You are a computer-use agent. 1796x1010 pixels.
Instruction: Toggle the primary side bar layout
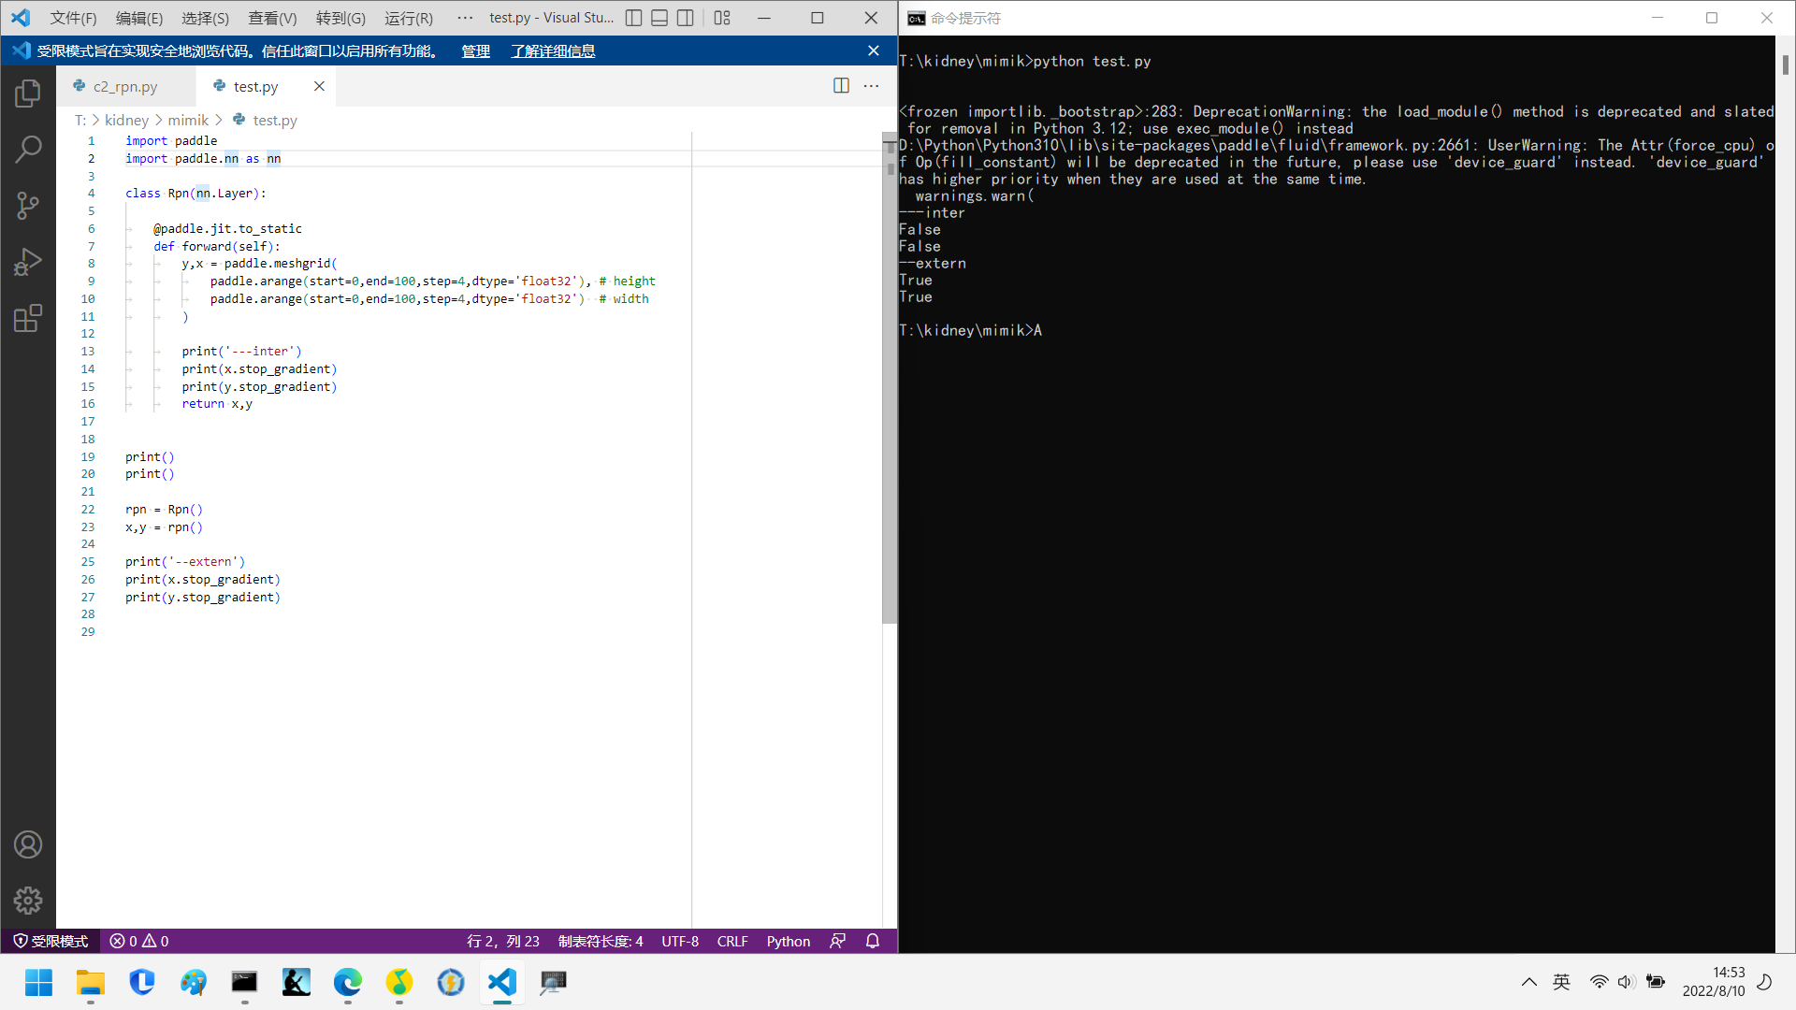(x=633, y=18)
